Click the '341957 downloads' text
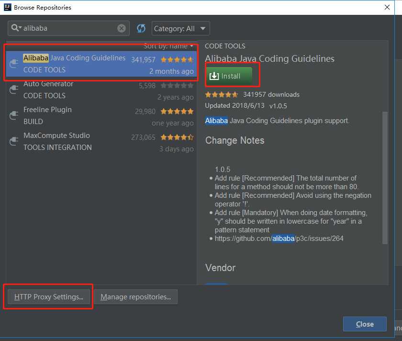Screen dimensions: 402x341 [x=271, y=95]
